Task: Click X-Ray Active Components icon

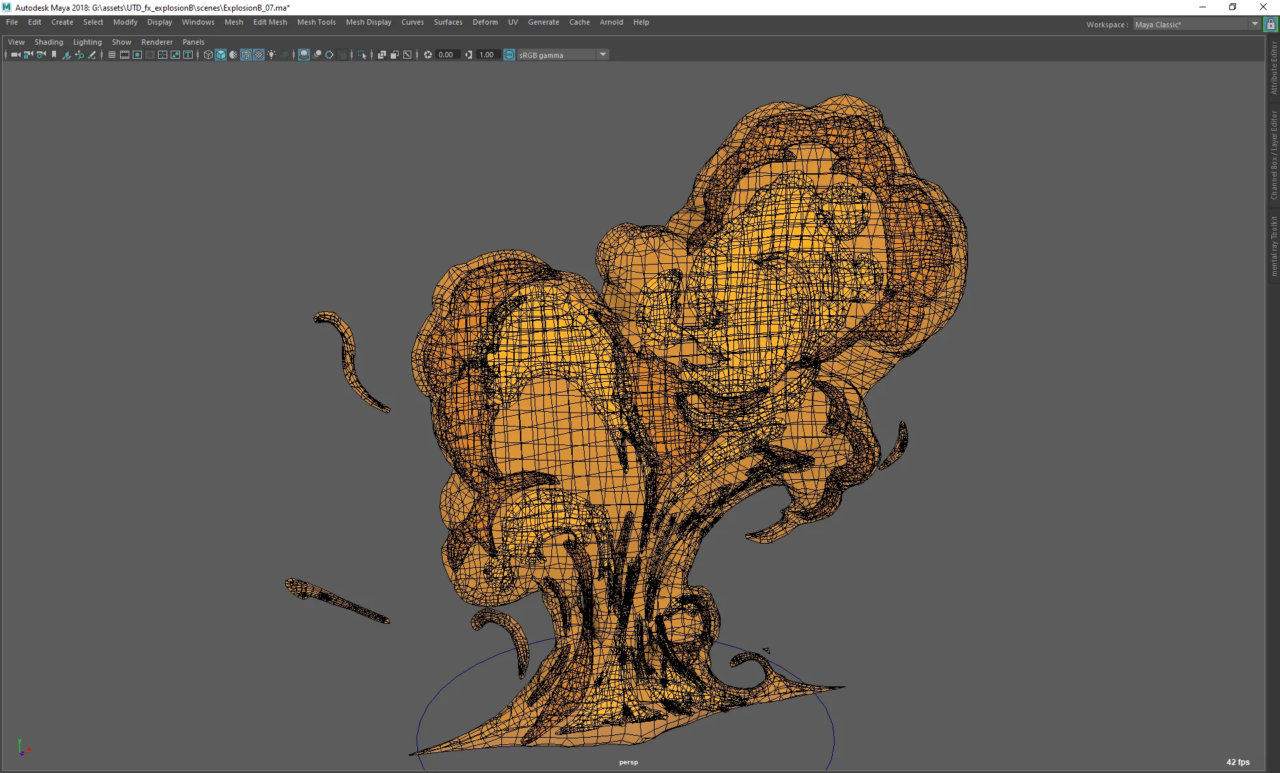Action: point(395,55)
